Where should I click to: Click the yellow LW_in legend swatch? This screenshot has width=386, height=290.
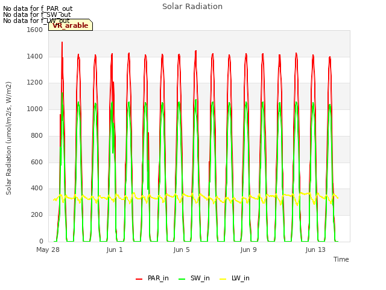point(223,279)
